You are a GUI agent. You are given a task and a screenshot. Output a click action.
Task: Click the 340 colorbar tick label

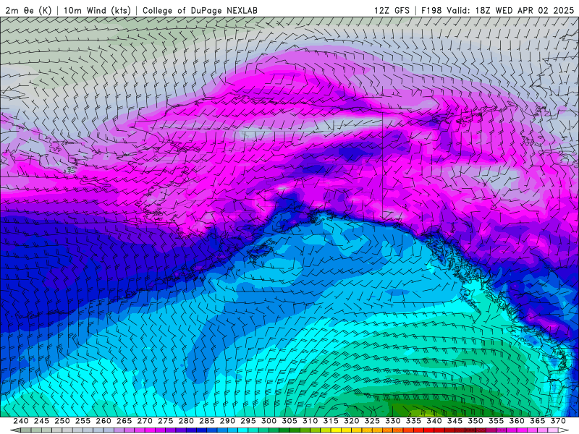point(434,421)
